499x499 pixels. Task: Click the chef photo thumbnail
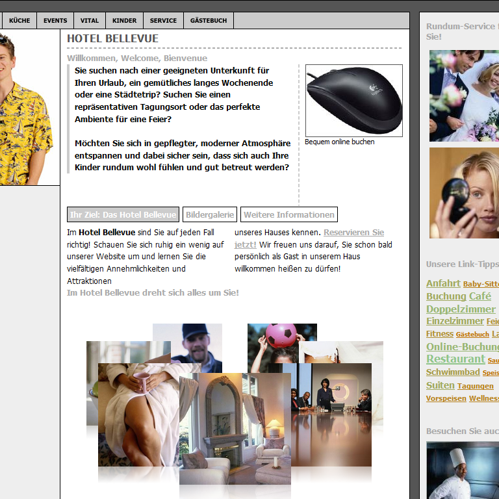463,470
